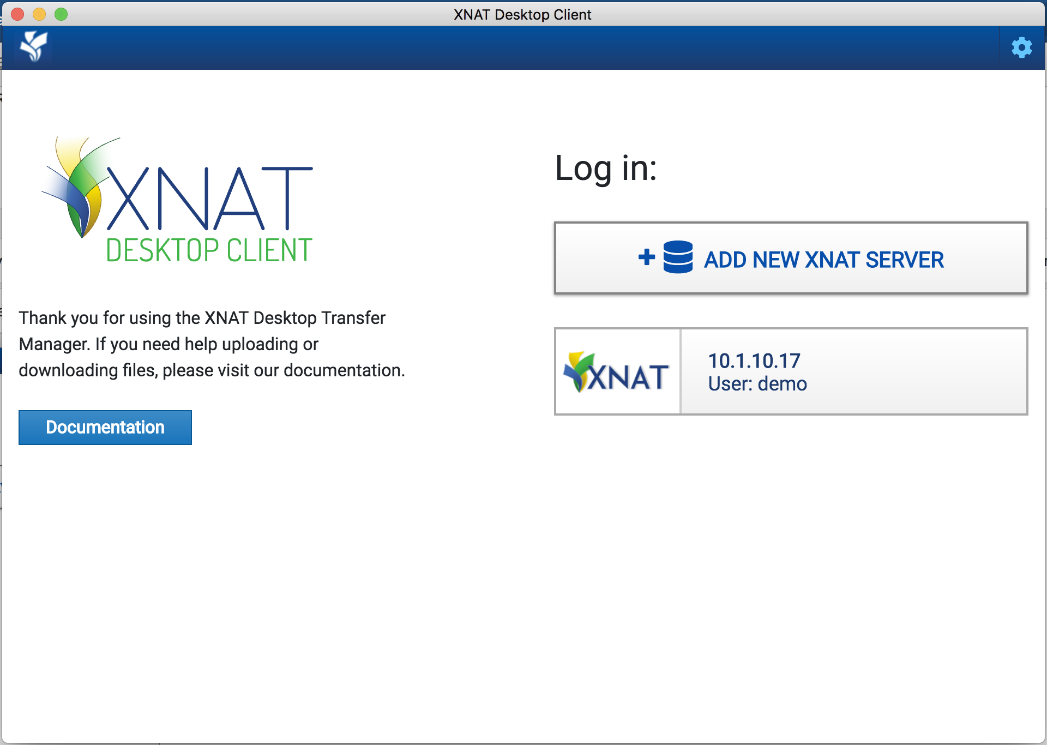The height and width of the screenshot is (745, 1047).
Task: Click the Log in: heading
Action: pyautogui.click(x=605, y=169)
